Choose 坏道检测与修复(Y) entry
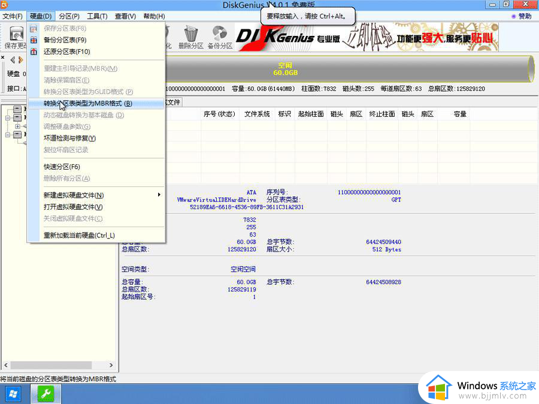Screen dimensions: 539x404 (96, 138)
